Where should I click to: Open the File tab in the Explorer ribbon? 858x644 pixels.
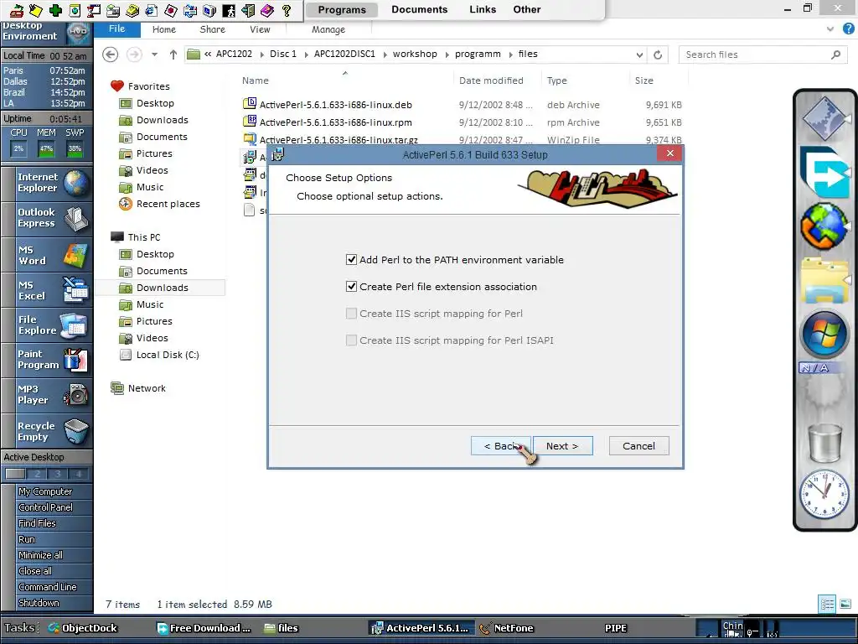pos(116,29)
